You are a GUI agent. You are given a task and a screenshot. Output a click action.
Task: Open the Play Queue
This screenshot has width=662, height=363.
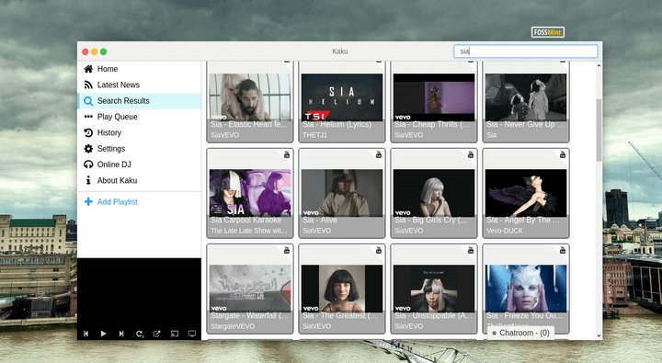click(140, 117)
